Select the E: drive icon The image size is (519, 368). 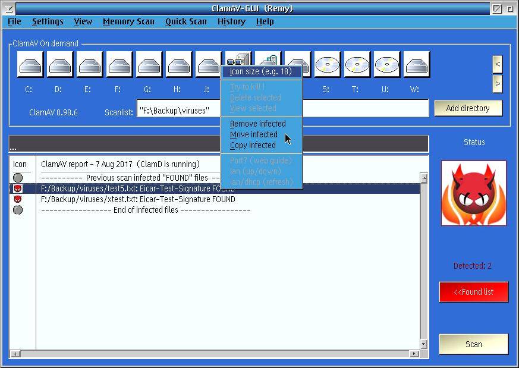point(90,65)
